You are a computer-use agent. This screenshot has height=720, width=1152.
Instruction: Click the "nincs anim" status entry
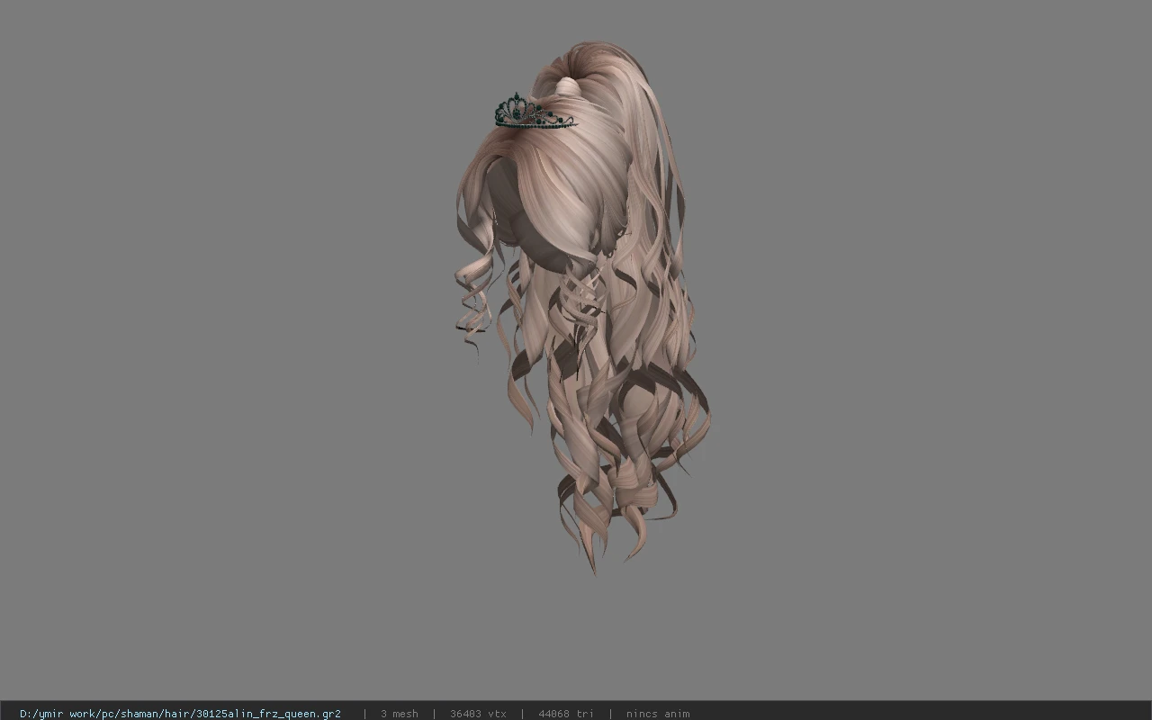[658, 714]
